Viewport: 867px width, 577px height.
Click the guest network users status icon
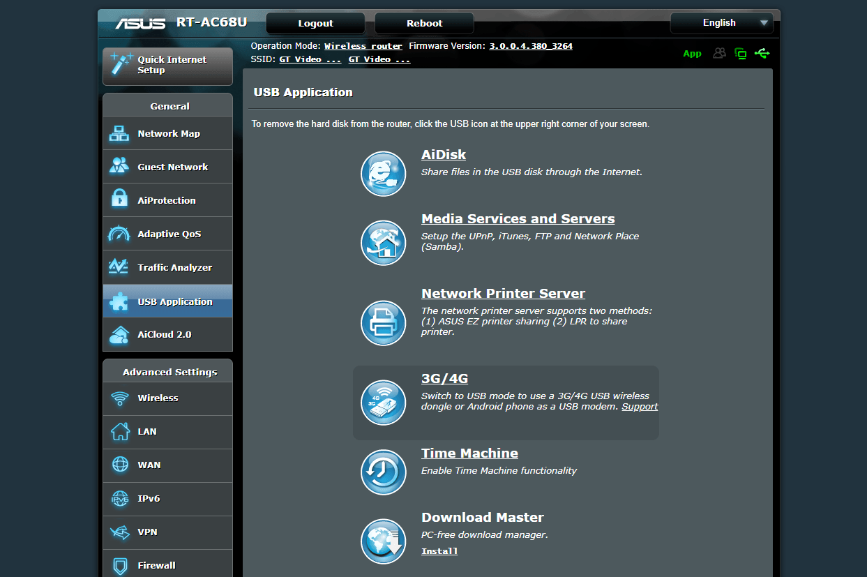point(719,53)
